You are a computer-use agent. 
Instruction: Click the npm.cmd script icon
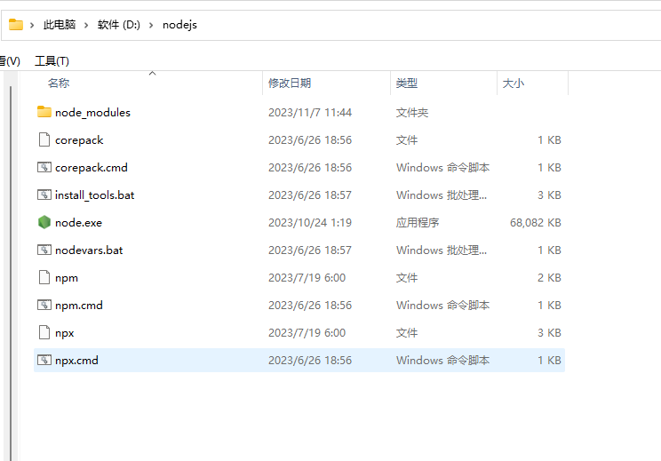44,305
